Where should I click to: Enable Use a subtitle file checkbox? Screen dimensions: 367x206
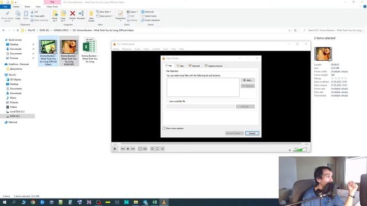click(x=167, y=101)
